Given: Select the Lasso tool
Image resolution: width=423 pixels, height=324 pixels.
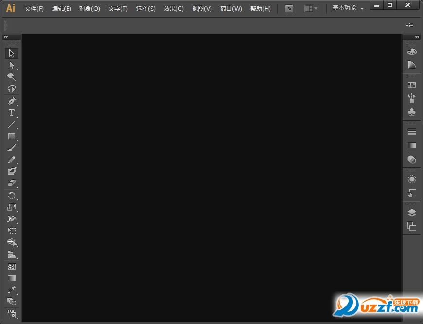Looking at the screenshot, I should [12, 89].
